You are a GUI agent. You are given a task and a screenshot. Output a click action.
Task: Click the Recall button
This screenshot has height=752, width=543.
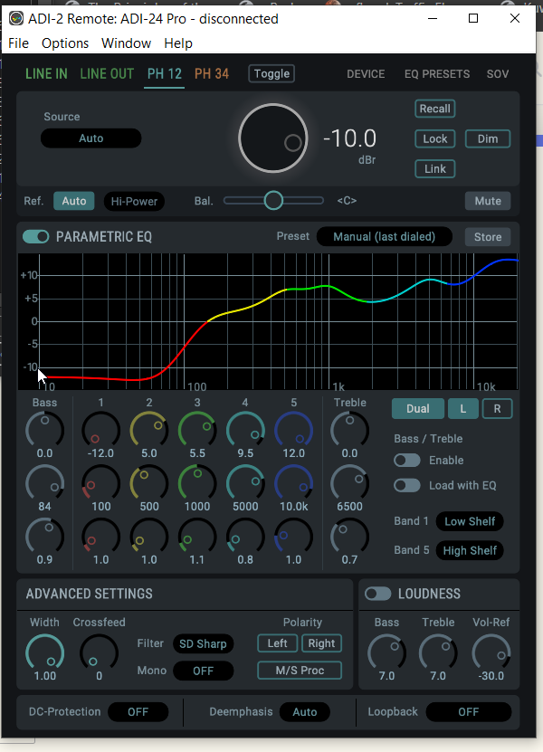coord(435,109)
